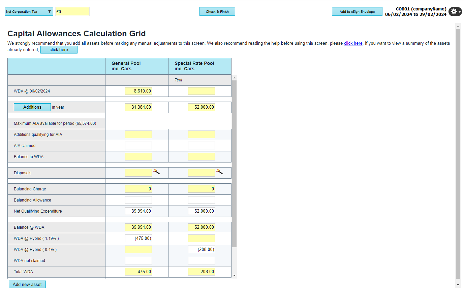
Task: Click the page scrollbar up arrow
Action: pos(458,26)
